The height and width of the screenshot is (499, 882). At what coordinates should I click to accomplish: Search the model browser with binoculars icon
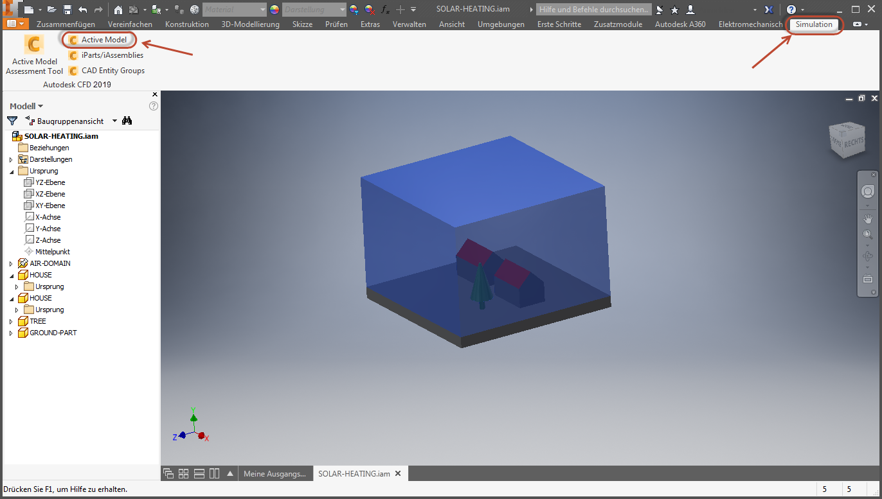point(127,121)
